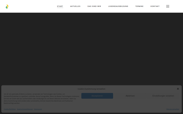Screen dimensions: 183x114
Task: Decline cookies with the Ablehnen button
Action: [130, 96]
